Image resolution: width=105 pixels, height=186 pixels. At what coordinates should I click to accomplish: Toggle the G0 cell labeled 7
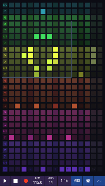[x=43, y=169]
